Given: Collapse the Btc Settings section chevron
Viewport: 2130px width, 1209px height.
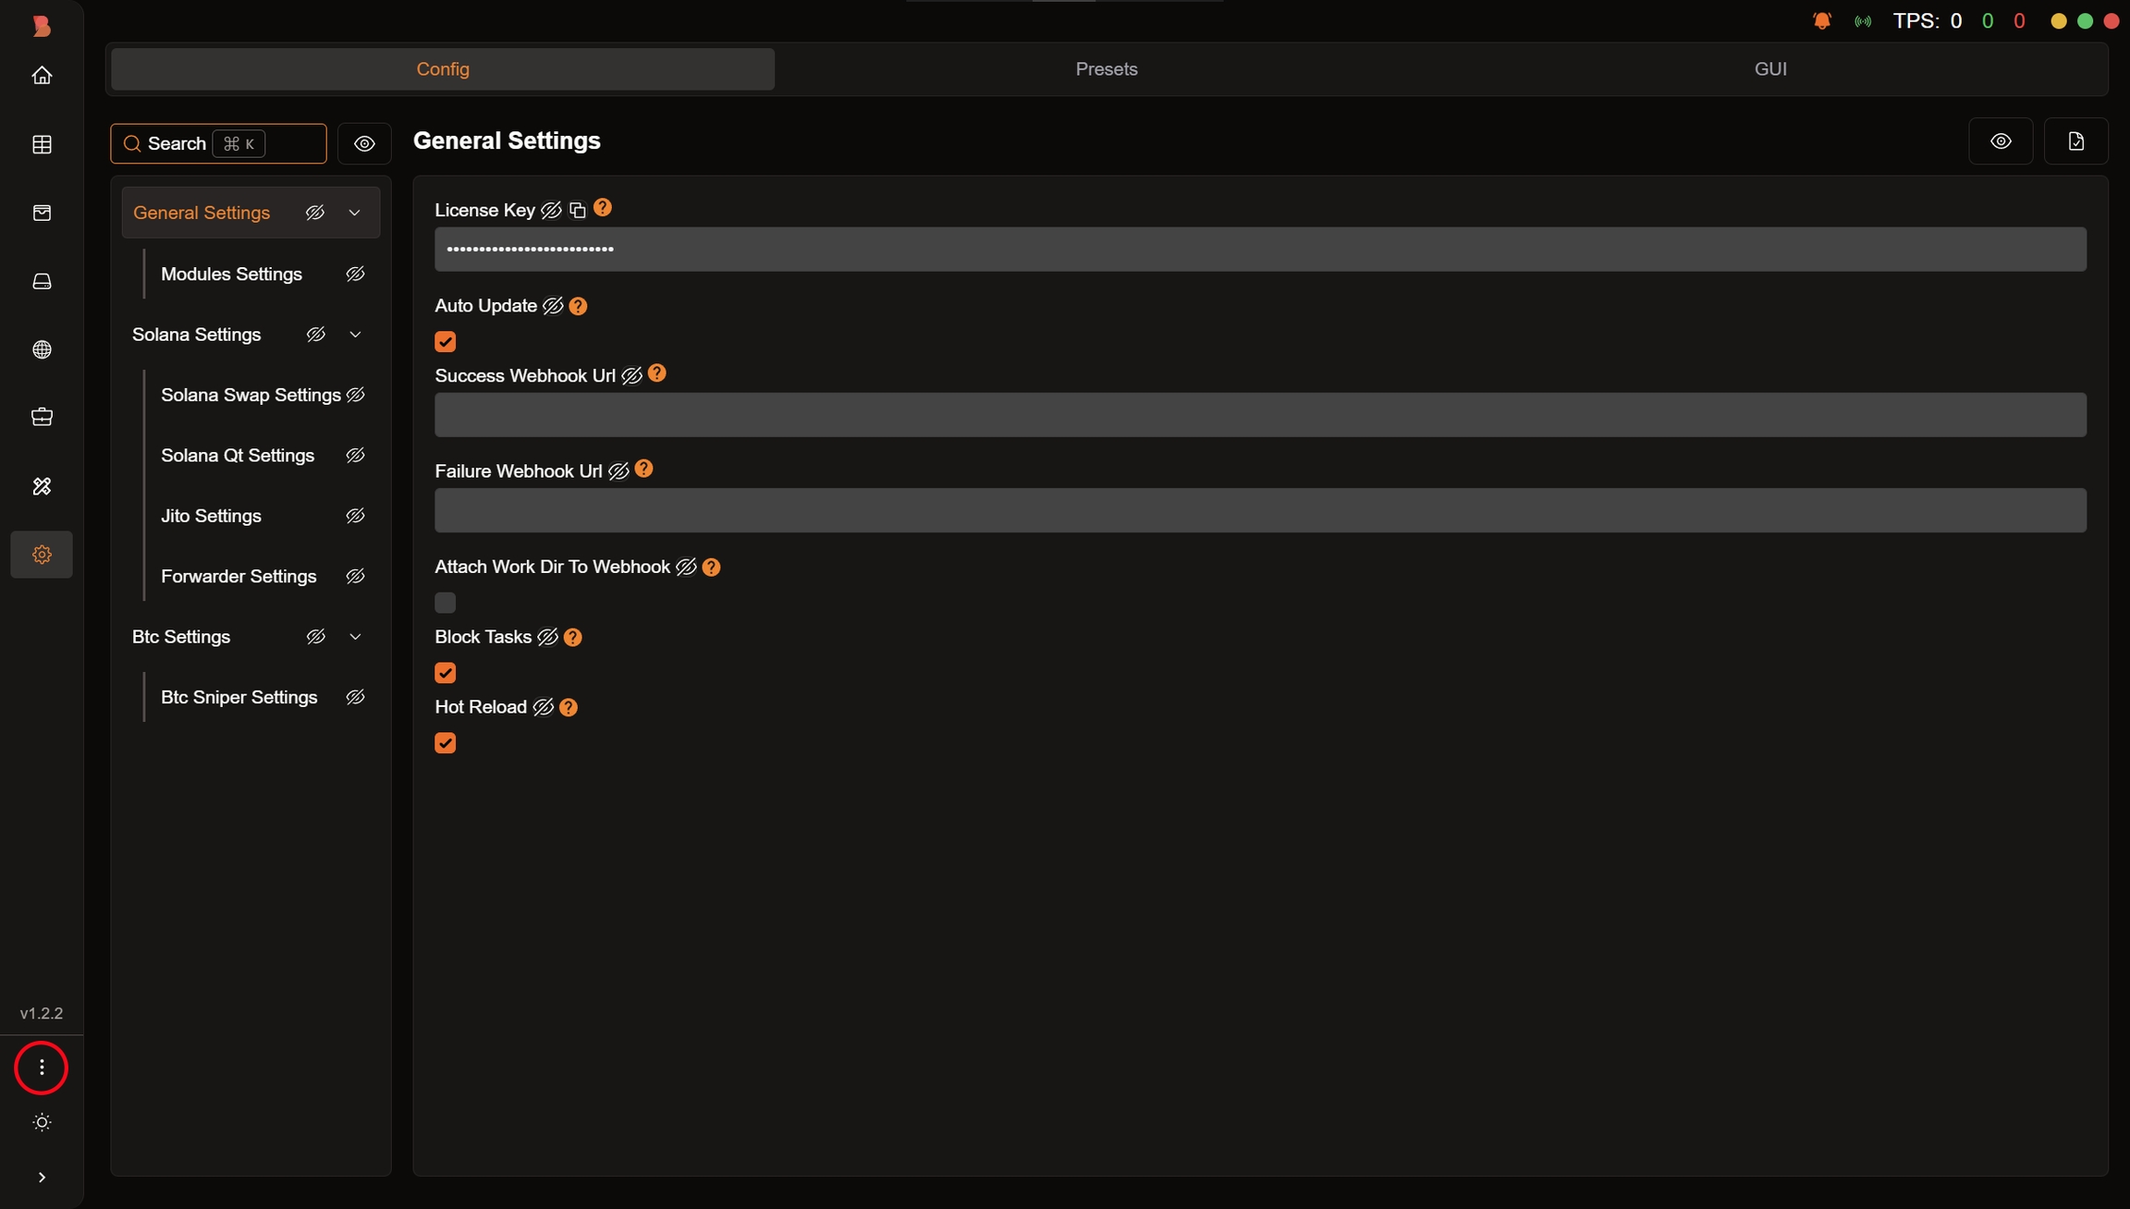Looking at the screenshot, I should coord(355,637).
